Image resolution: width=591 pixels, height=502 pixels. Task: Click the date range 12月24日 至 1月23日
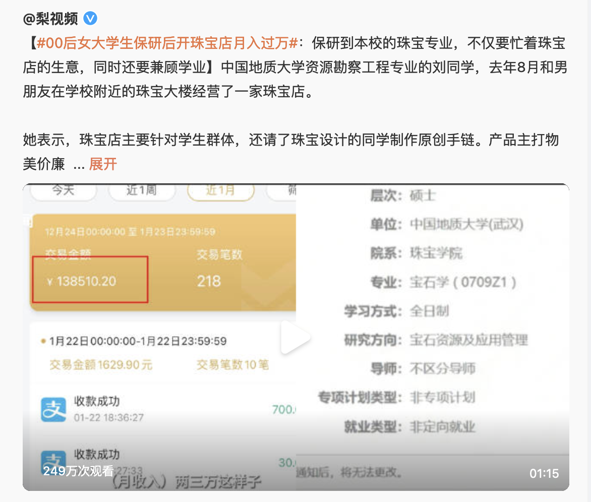click(x=130, y=232)
